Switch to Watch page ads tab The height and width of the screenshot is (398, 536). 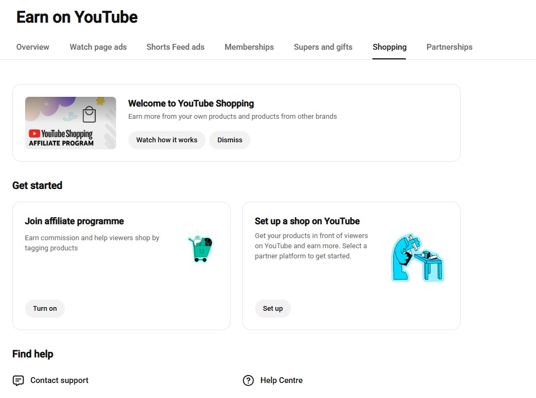[98, 47]
